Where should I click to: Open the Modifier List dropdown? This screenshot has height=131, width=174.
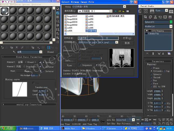click(171, 26)
